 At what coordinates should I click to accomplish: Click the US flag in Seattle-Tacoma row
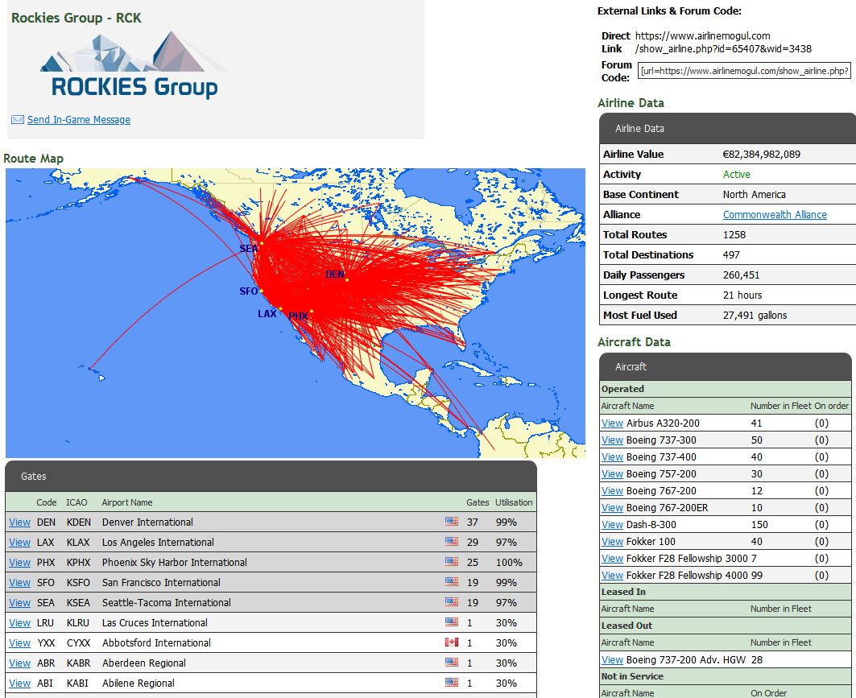(x=452, y=602)
